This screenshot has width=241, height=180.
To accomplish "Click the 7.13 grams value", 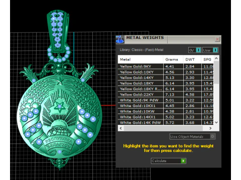I will click(x=170, y=94).
